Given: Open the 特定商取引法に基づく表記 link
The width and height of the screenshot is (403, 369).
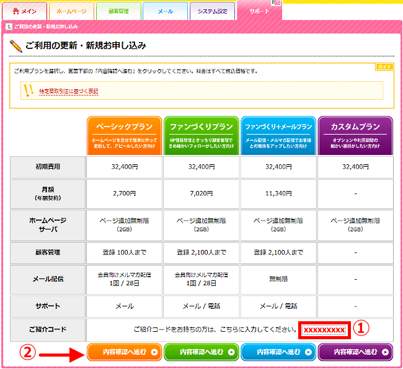Looking at the screenshot, I should click(68, 91).
